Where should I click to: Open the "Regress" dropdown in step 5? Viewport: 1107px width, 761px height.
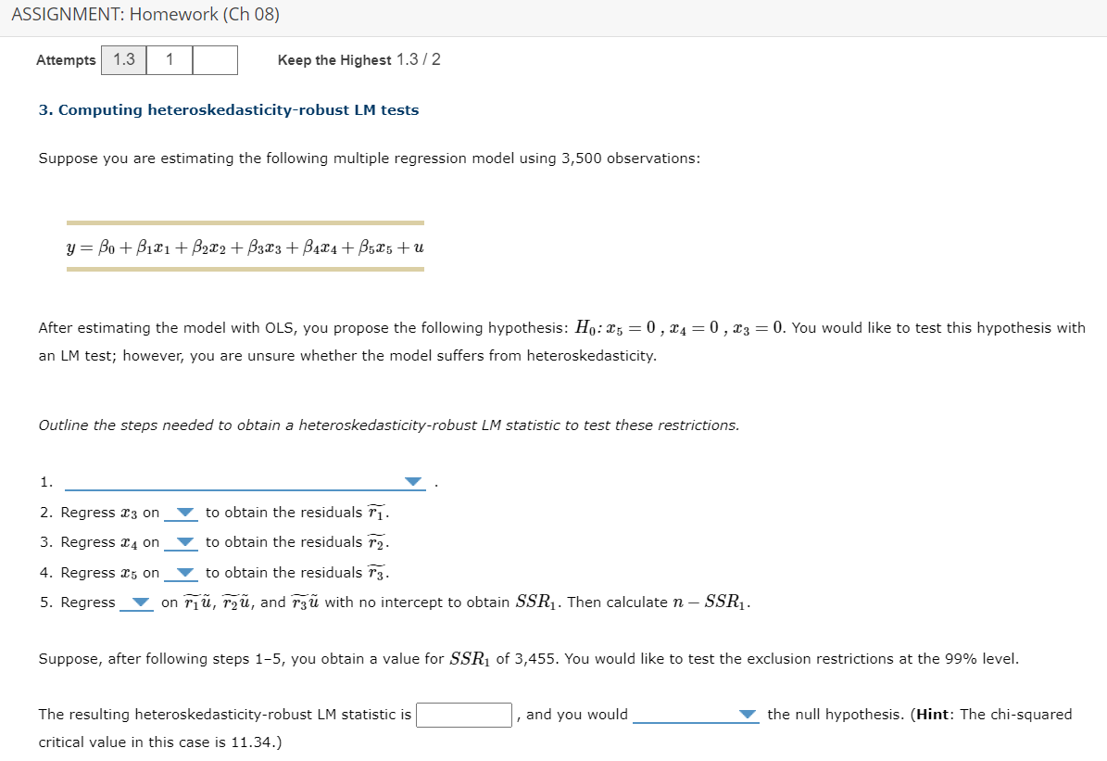pos(141,602)
